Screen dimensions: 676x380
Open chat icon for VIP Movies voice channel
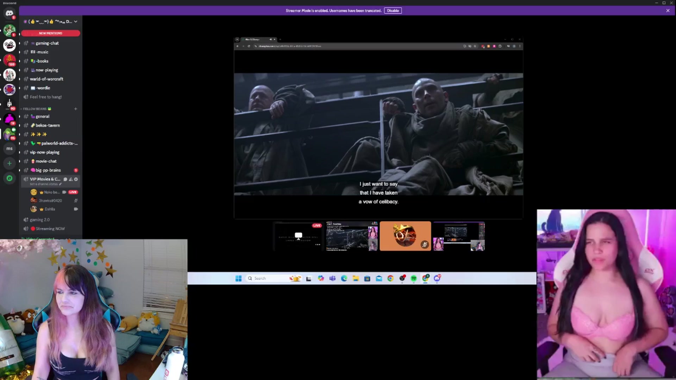[x=65, y=179]
